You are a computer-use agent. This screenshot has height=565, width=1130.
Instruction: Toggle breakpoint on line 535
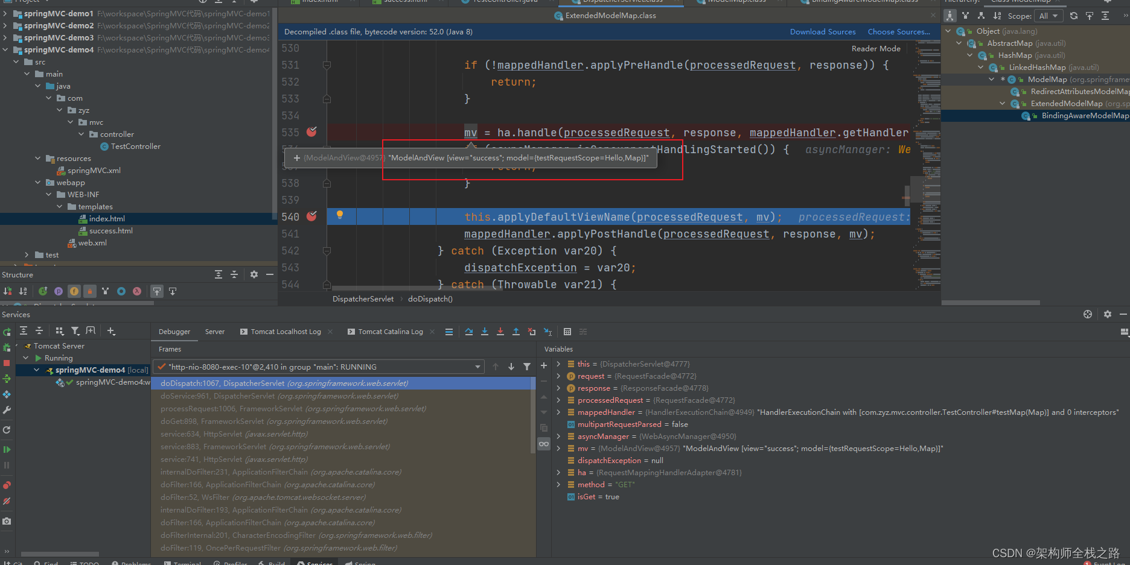click(312, 131)
